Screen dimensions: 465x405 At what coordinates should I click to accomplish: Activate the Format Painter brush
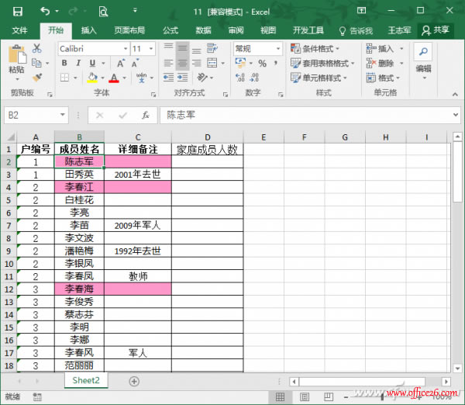point(36,78)
